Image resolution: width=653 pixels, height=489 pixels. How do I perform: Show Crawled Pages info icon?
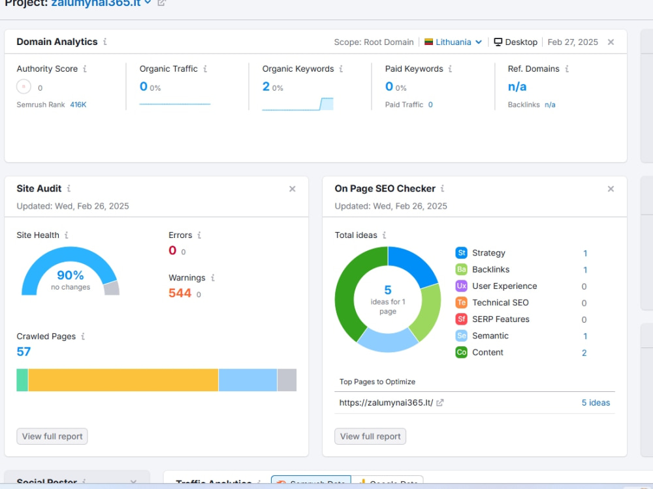coord(83,336)
